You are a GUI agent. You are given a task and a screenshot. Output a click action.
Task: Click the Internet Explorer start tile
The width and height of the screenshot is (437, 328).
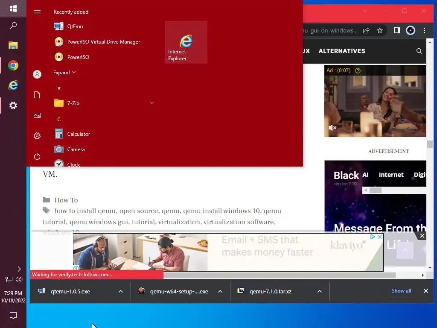pyautogui.click(x=186, y=42)
